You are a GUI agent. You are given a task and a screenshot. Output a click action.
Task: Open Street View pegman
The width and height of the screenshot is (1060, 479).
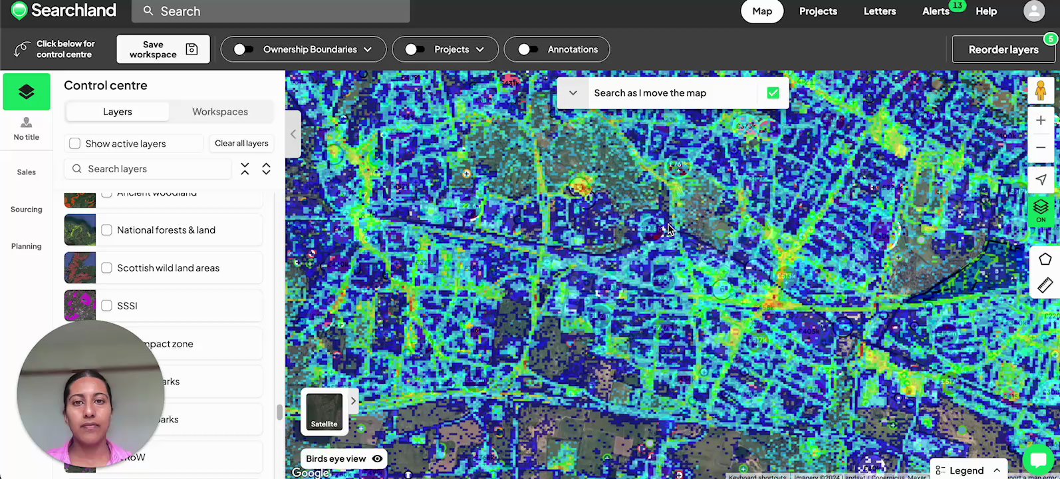coord(1041,90)
